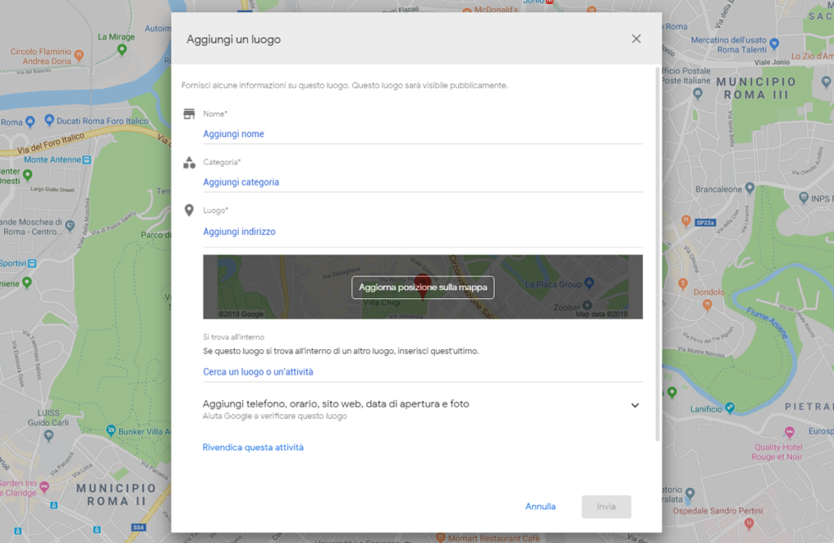Screen dimensions: 834x543
Task: Click the Quality Hotel Rouge et Noir pin
Action: pyautogui.click(x=789, y=432)
